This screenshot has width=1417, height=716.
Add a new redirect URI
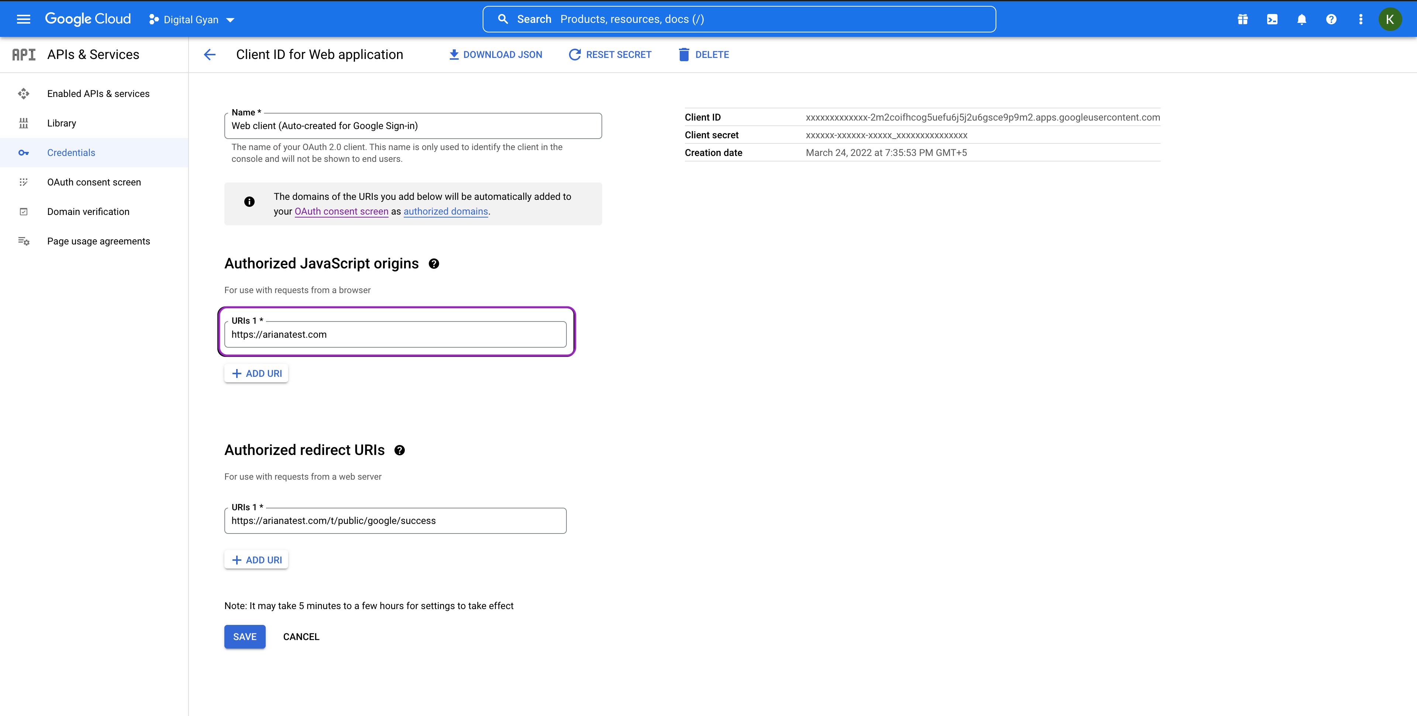pos(256,559)
